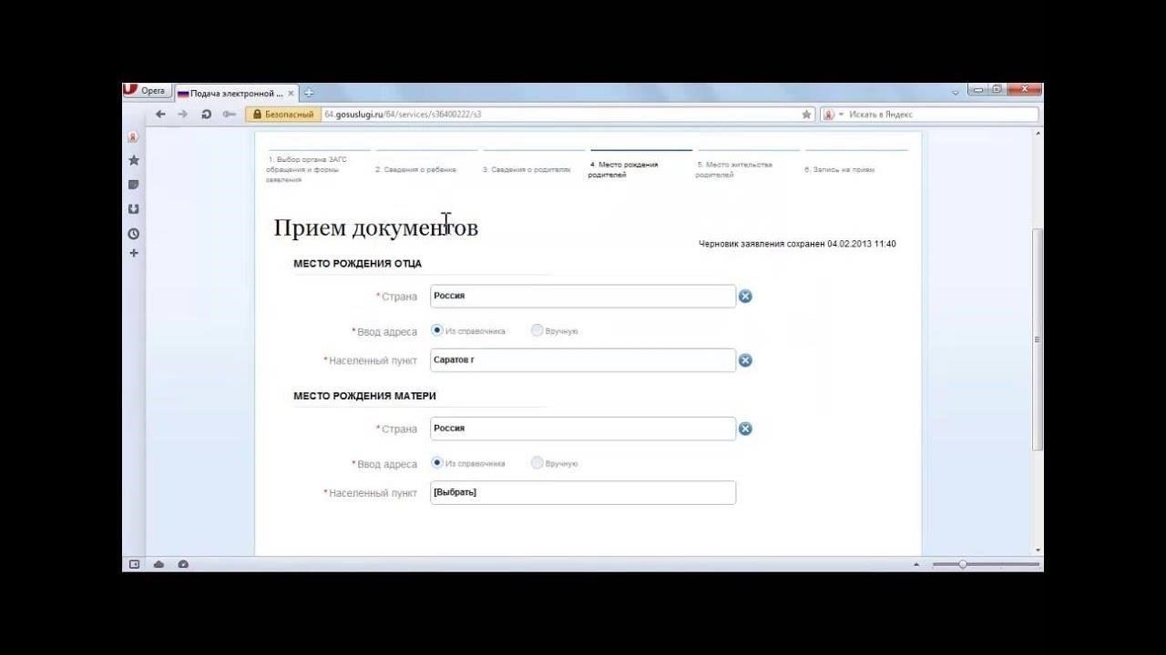The width and height of the screenshot is (1166, 655).
Task: Open the Opera Link cloud icon
Action: click(159, 564)
